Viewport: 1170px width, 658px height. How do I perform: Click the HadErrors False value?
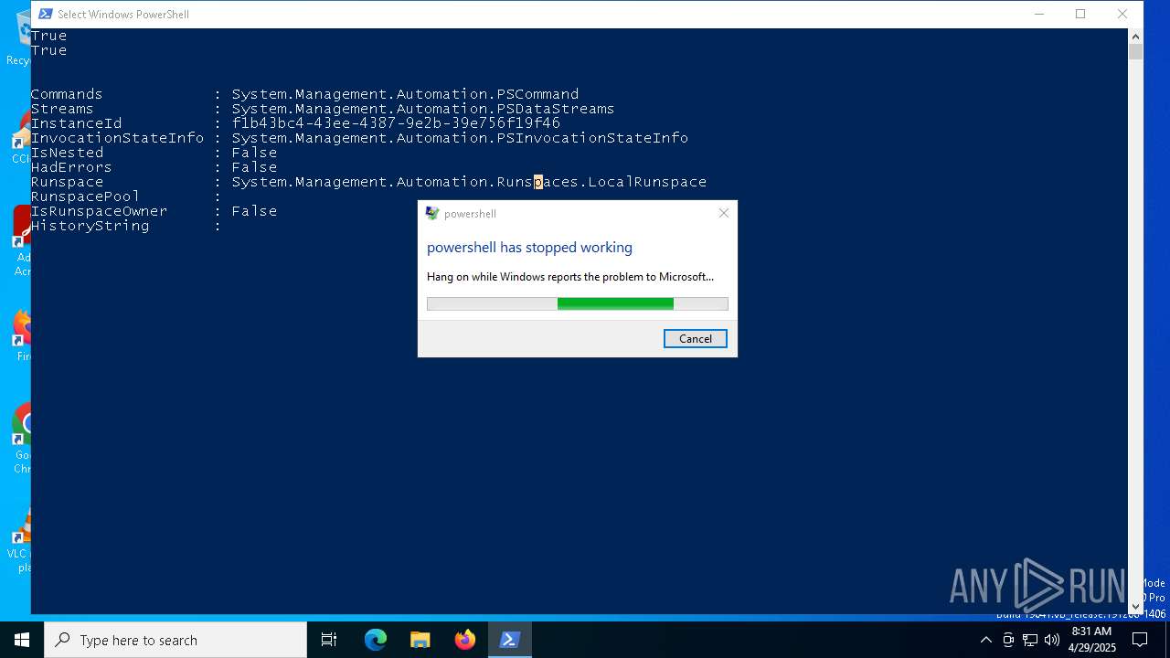click(x=254, y=167)
